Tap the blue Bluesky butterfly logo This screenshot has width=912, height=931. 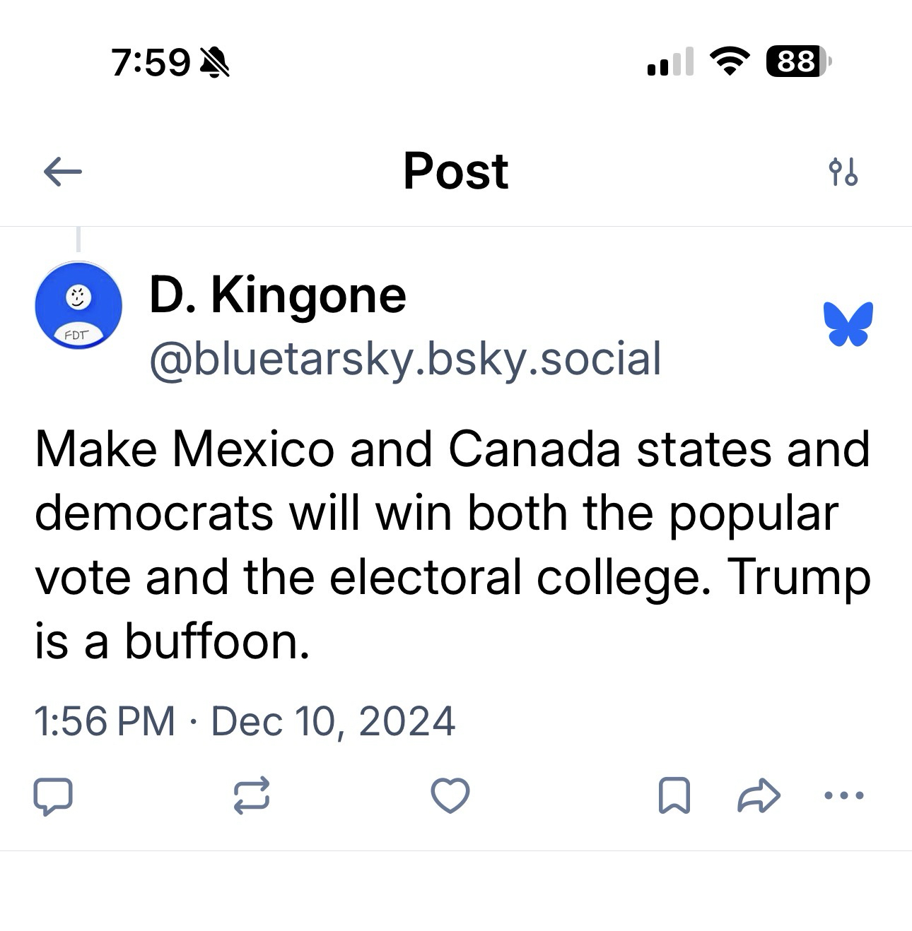tap(848, 324)
